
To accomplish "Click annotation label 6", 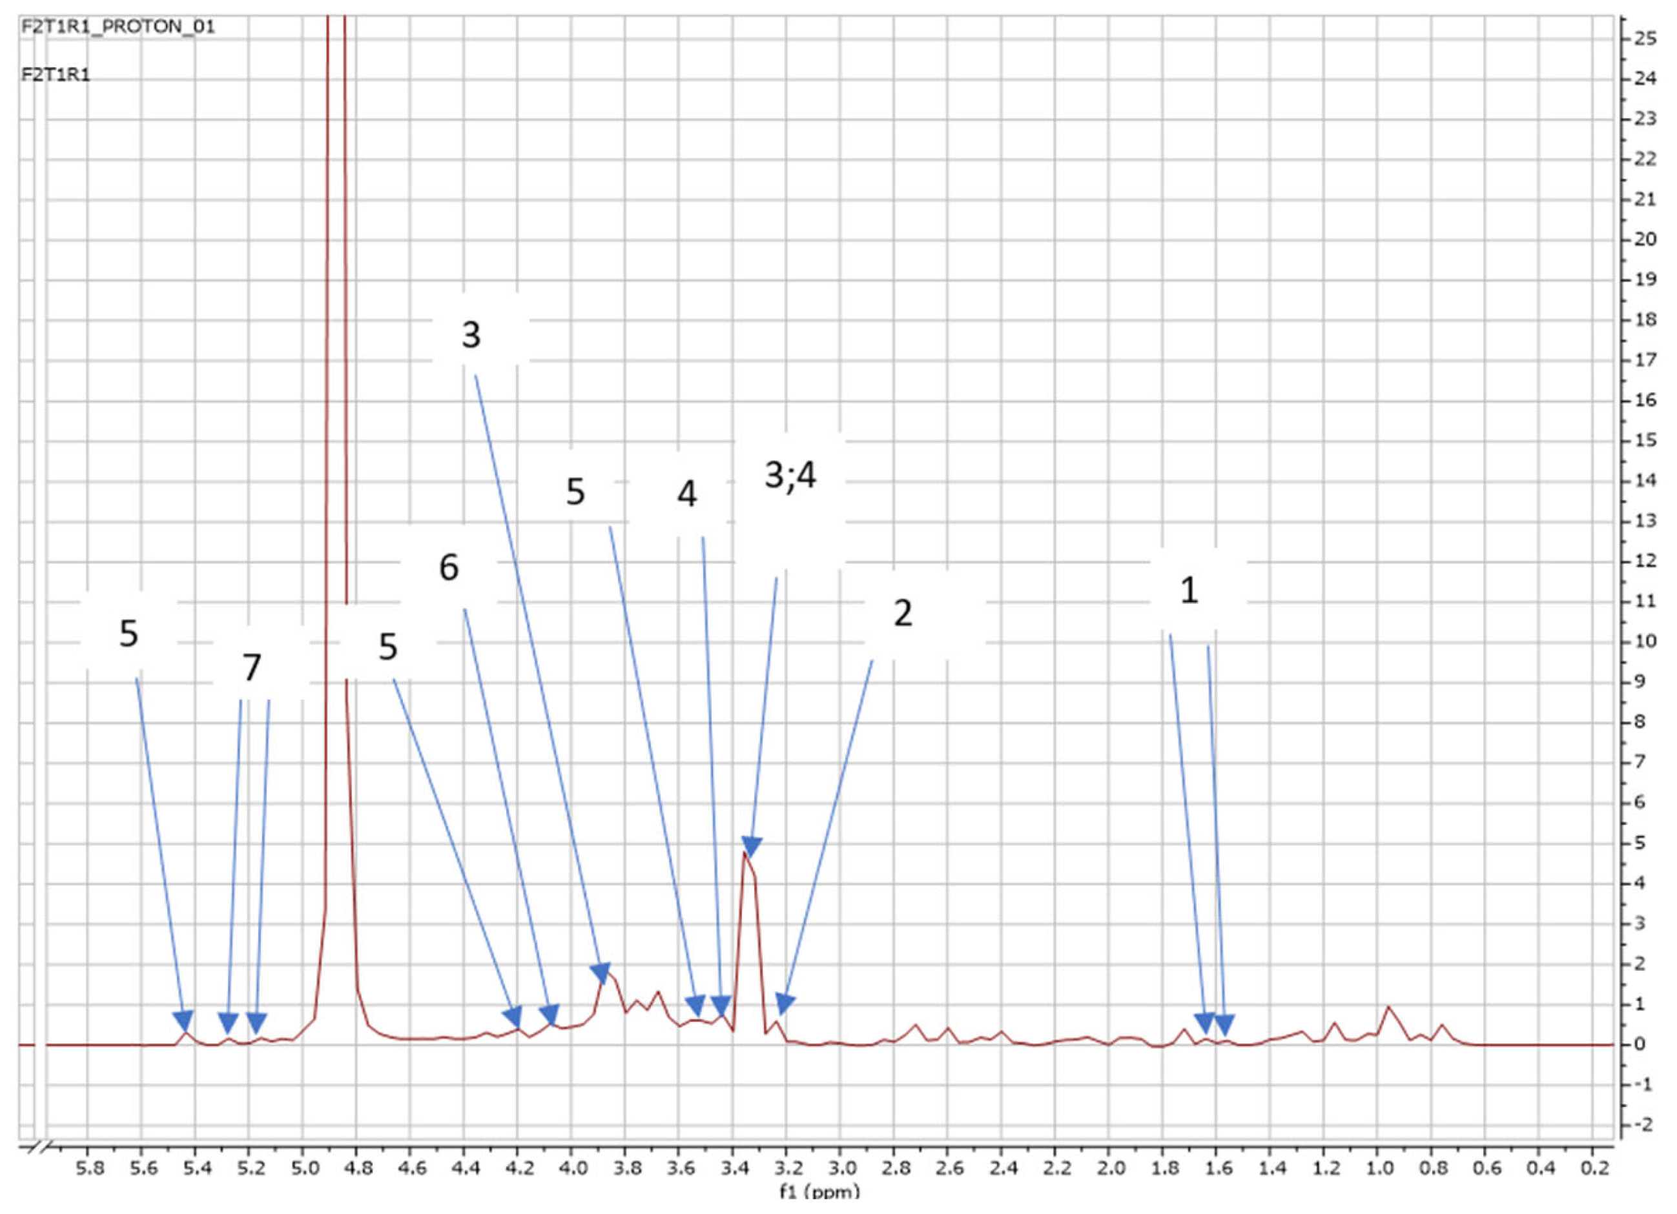I will (x=449, y=568).
